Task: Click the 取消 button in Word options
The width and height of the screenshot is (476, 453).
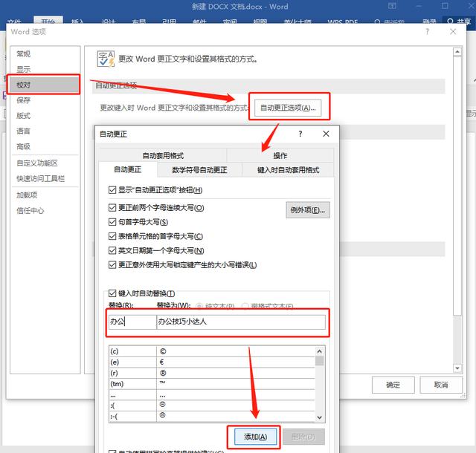Action: (x=441, y=385)
